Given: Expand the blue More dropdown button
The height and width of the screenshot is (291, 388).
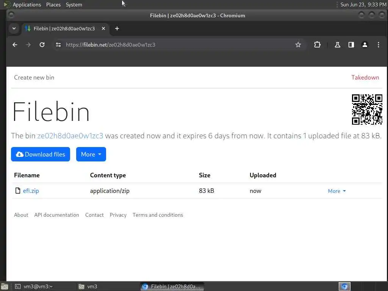Looking at the screenshot, I should click(x=91, y=154).
